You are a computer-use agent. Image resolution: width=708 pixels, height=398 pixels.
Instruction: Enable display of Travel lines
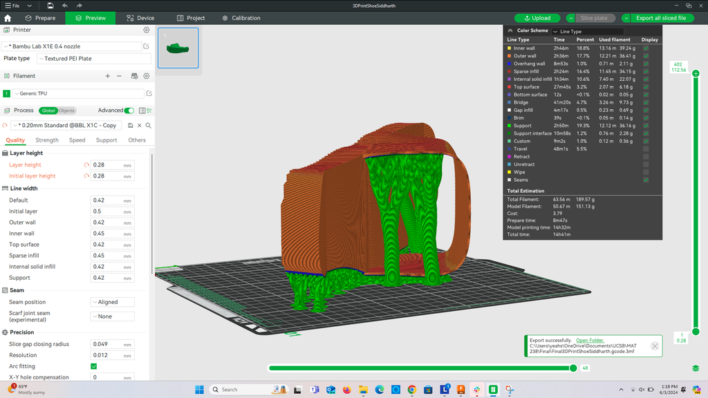tap(646, 149)
